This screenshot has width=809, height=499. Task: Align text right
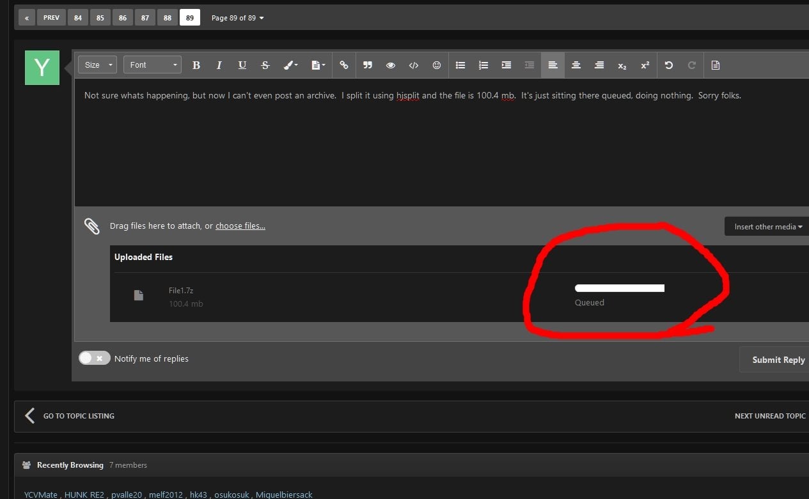tap(599, 65)
